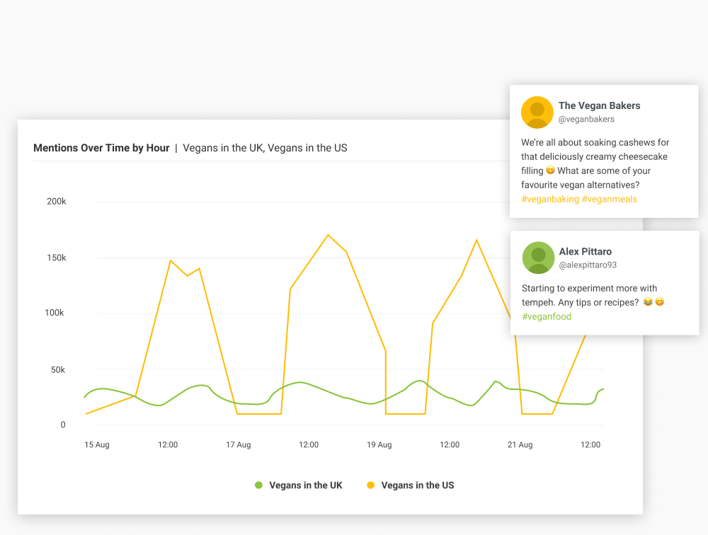
Task: Click the 200k label on the y-axis
Action: pos(57,202)
